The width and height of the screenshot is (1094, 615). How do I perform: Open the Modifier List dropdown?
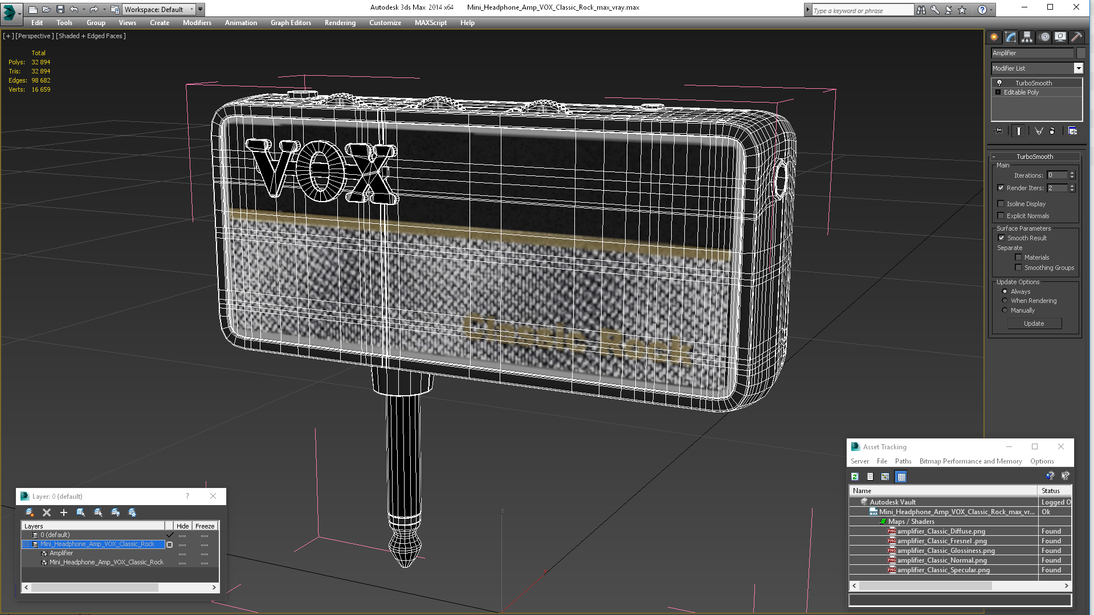coord(1078,68)
